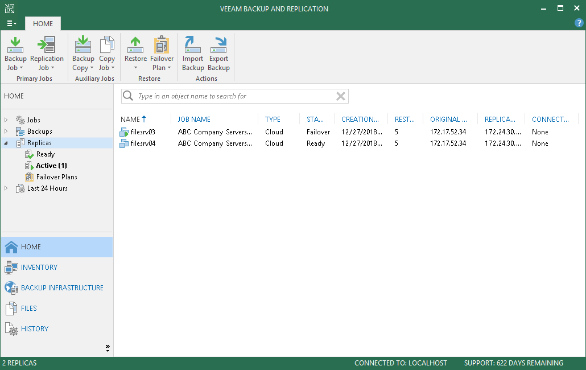The image size is (586, 370).
Task: Select Backups in the navigation tree
Action: (40, 131)
